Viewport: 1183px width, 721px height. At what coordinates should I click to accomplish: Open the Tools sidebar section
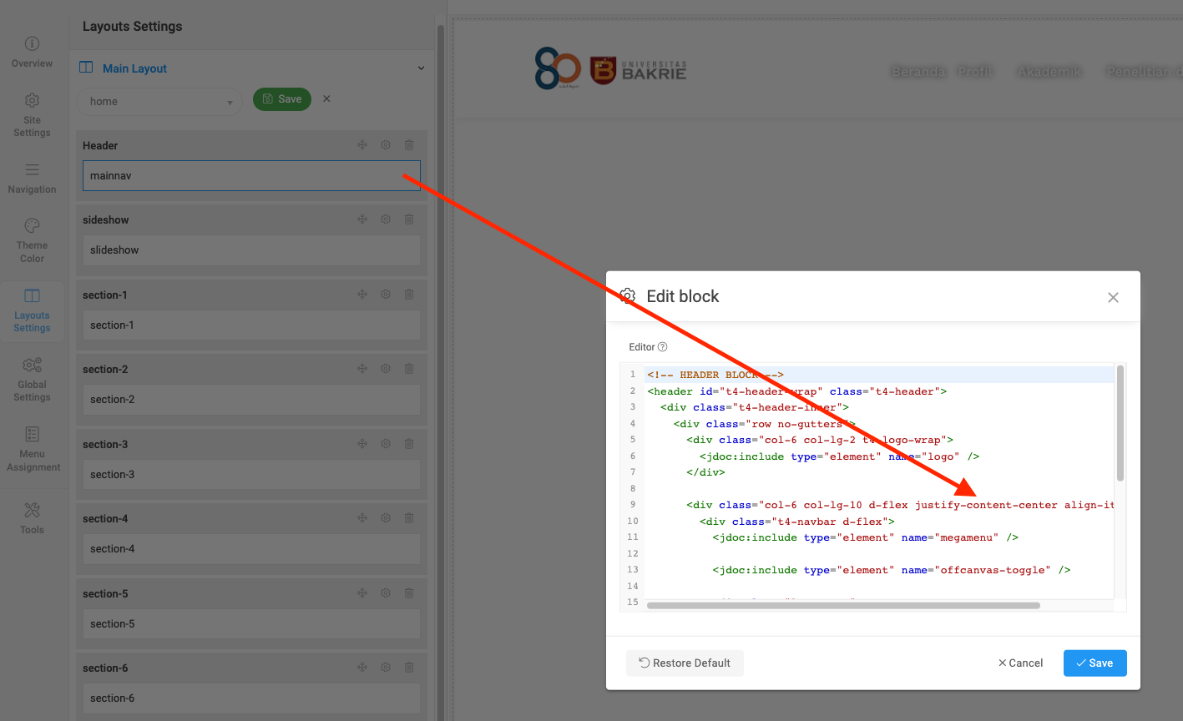[32, 518]
